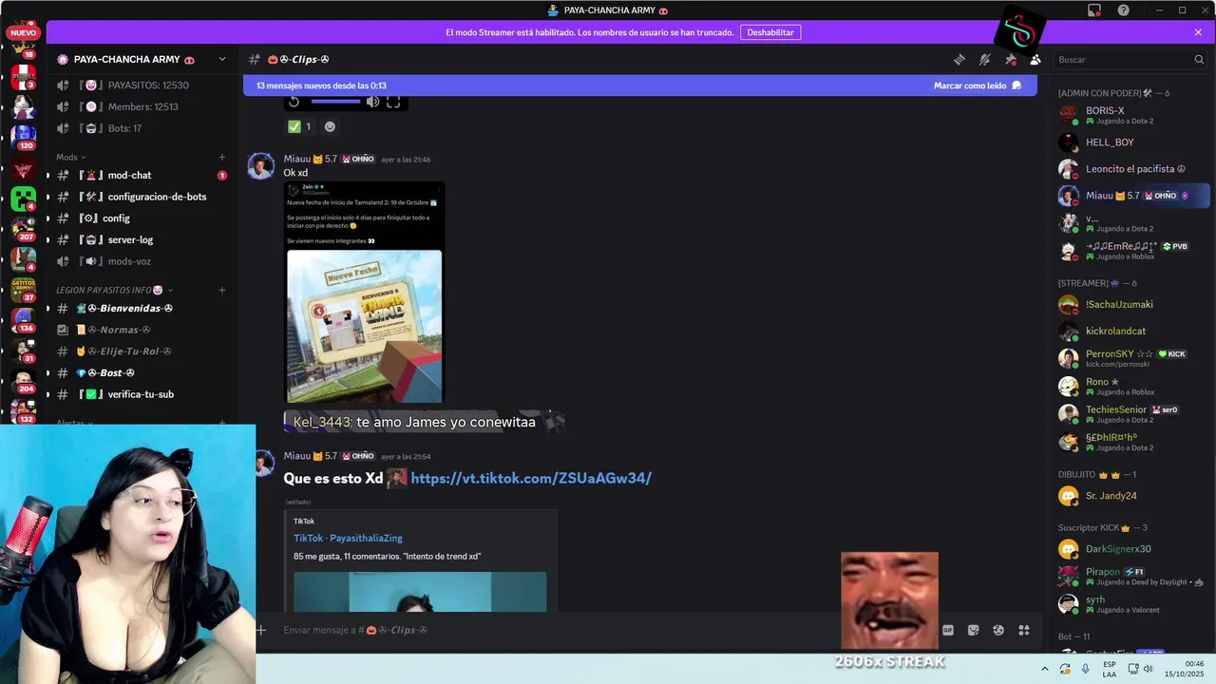The image size is (1216, 684).
Task: Dismiss the Streamer mode banner
Action: tap(1198, 32)
